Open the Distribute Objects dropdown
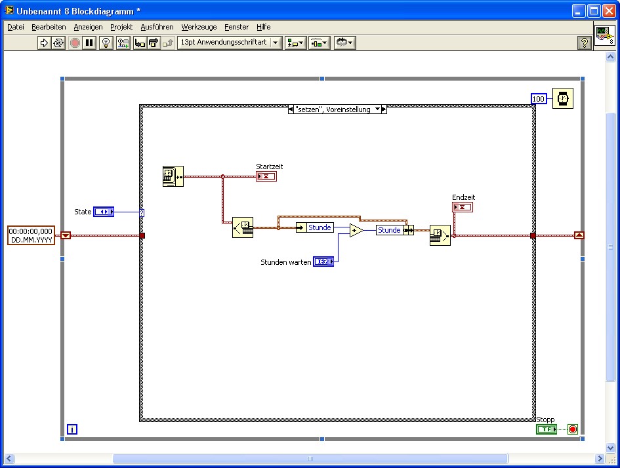 pos(319,43)
